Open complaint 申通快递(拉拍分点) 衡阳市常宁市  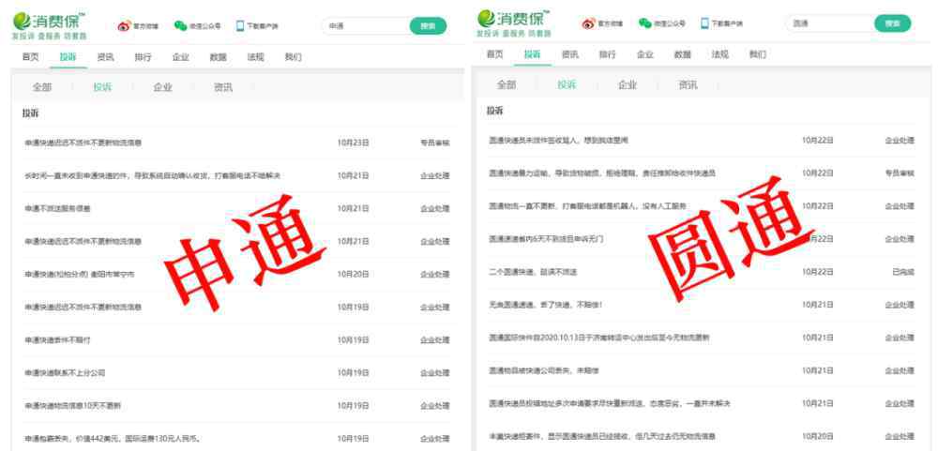80,275
